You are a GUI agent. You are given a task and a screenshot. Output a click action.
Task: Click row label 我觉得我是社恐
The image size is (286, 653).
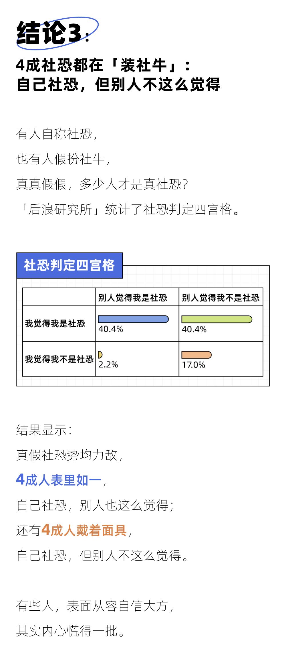click(x=55, y=323)
